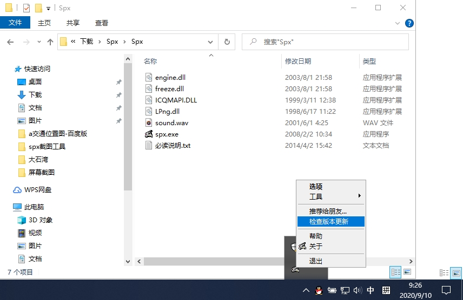463x300 pixels.
Task: Sort by 修改日期 column header
Action: 297,61
